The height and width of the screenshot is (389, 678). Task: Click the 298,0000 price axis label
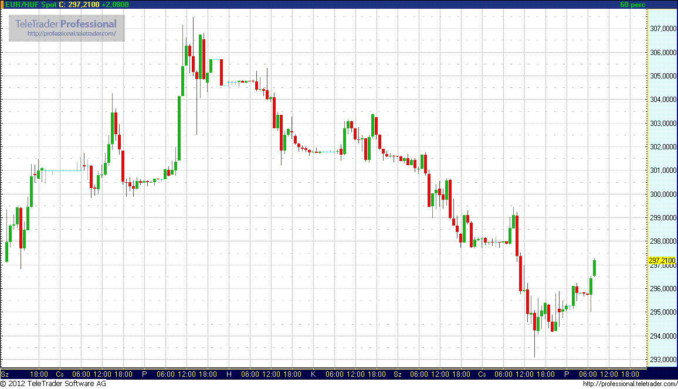click(663, 241)
